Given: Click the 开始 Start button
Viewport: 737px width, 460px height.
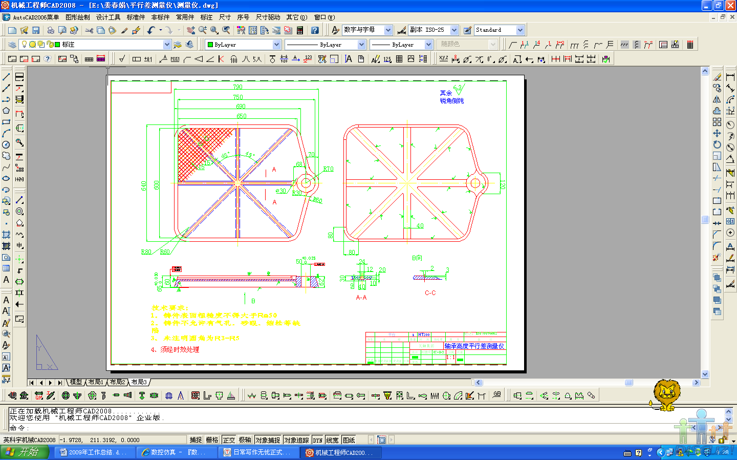Looking at the screenshot, I should (24, 452).
